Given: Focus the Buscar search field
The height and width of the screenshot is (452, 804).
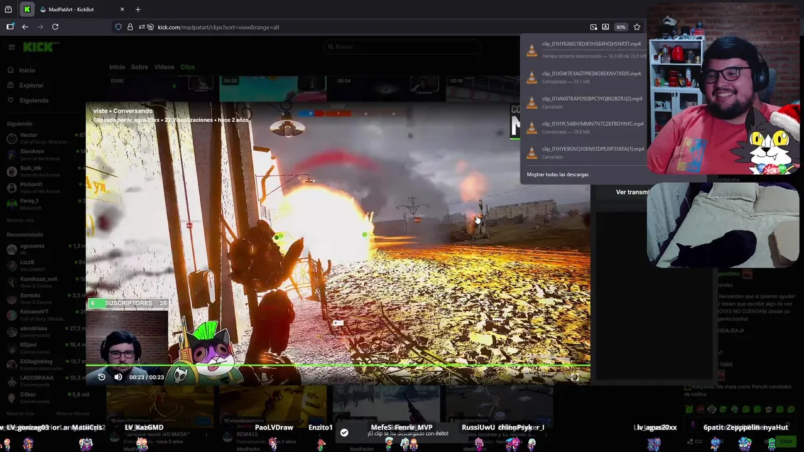Looking at the screenshot, I should (x=402, y=46).
